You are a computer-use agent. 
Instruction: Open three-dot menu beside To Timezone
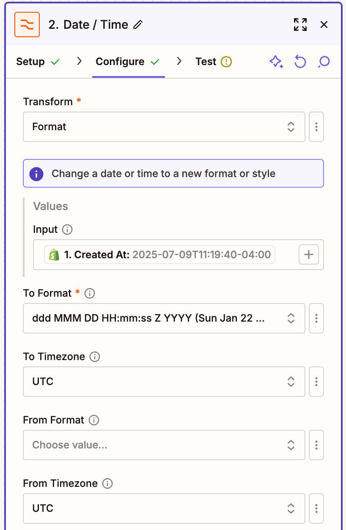tap(316, 382)
